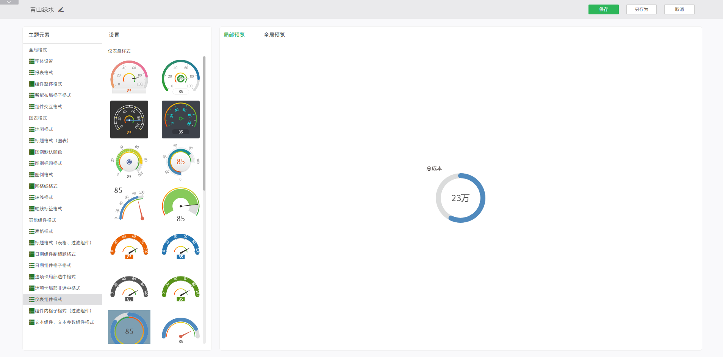Pick the orange semicircle gauge style
Image resolution: width=723 pixels, height=357 pixels.
[129, 247]
